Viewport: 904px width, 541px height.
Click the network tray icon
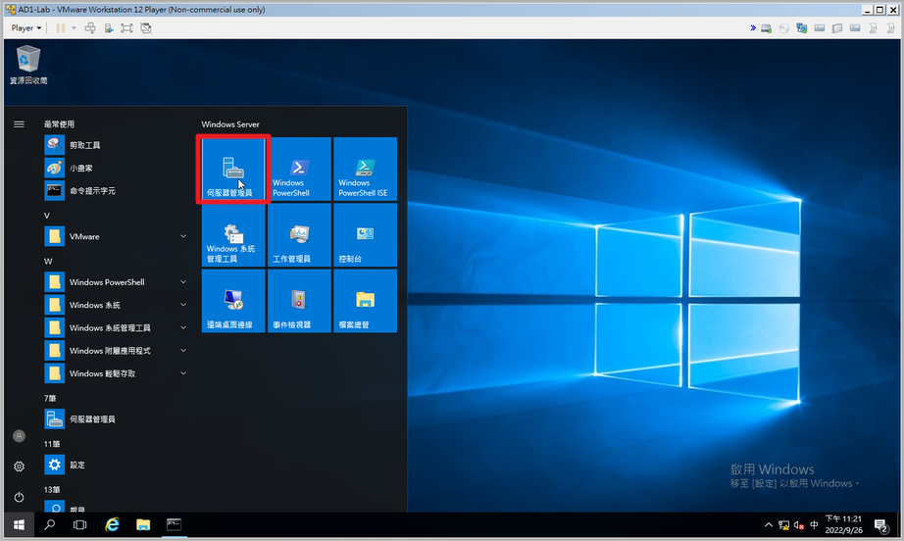tap(784, 525)
